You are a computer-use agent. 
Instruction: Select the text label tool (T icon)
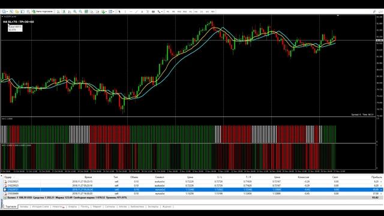(x=148, y=11)
